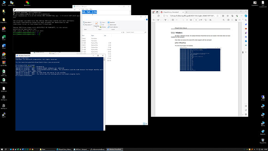Click the Zoom out minus icon in PDF toolbar
The width and height of the screenshot is (268, 151).
pyautogui.click(x=183, y=20)
